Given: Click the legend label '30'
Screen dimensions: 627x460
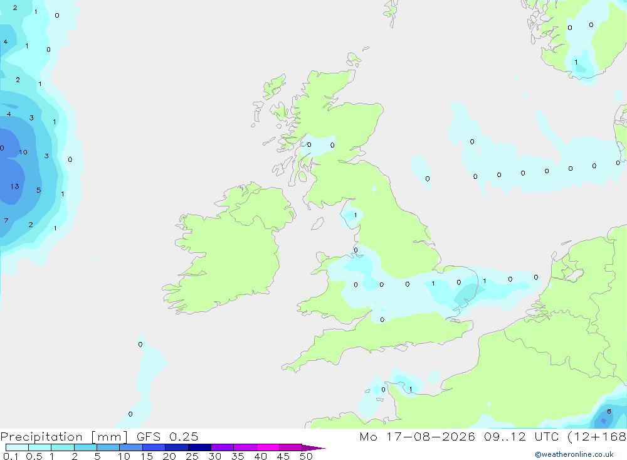Looking at the screenshot, I should [215, 456].
